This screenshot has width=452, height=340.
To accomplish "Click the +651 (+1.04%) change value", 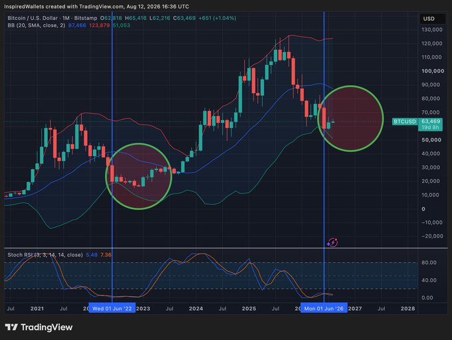I will 217,18.
